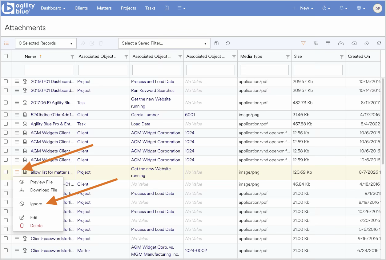Sort by the Name column header
386x260 pixels.
pyautogui.click(x=30, y=57)
